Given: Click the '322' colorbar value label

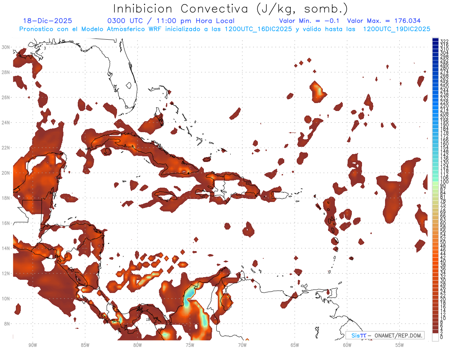Looking at the screenshot, I should [444, 41].
